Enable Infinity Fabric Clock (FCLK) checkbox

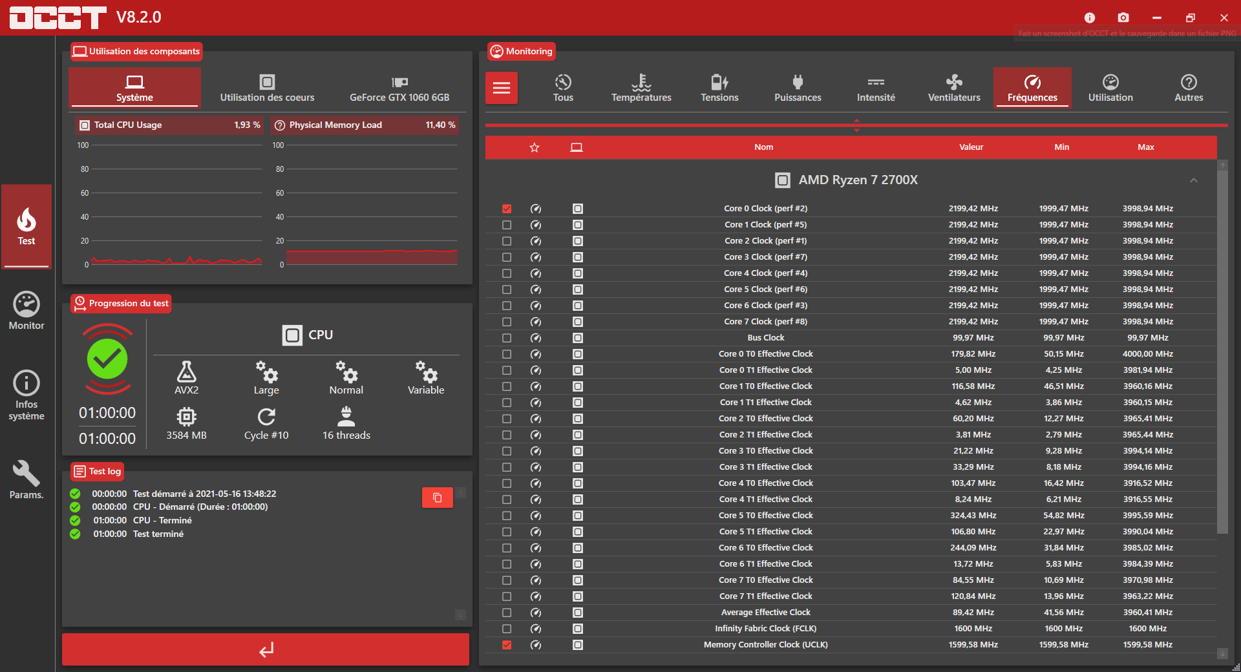(x=507, y=629)
